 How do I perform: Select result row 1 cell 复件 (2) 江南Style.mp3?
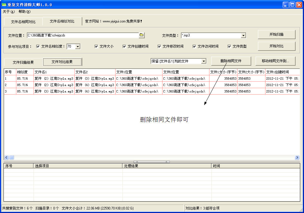point(54,78)
